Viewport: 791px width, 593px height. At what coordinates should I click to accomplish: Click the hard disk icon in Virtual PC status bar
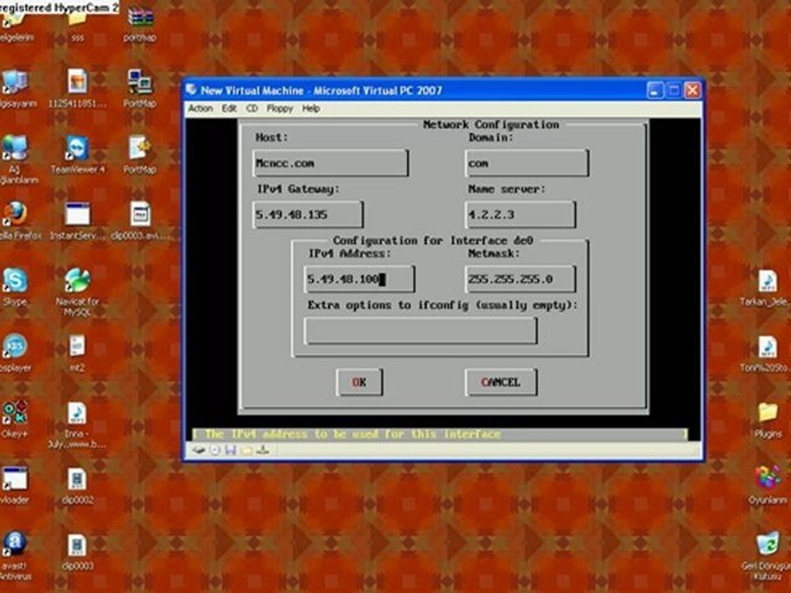pos(199,450)
